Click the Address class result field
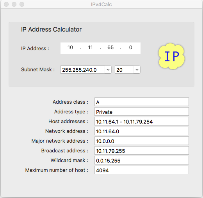 [142, 102]
